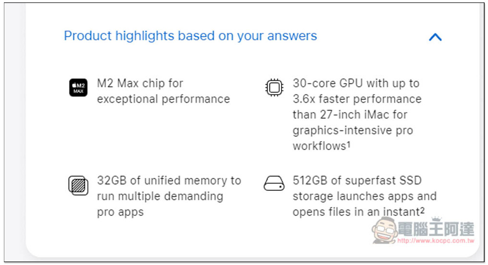Click the 'than 27-inch iMac for' line
This screenshot has height=265, width=488.
tap(349, 115)
